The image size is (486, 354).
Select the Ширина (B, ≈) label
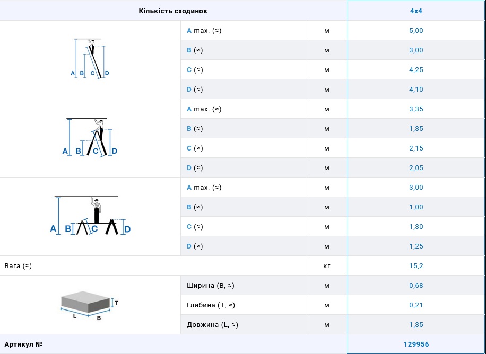point(211,286)
